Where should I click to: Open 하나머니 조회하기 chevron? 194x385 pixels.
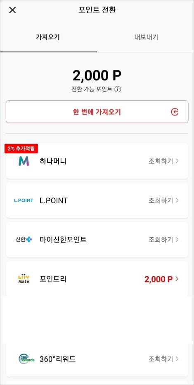pos(177,161)
